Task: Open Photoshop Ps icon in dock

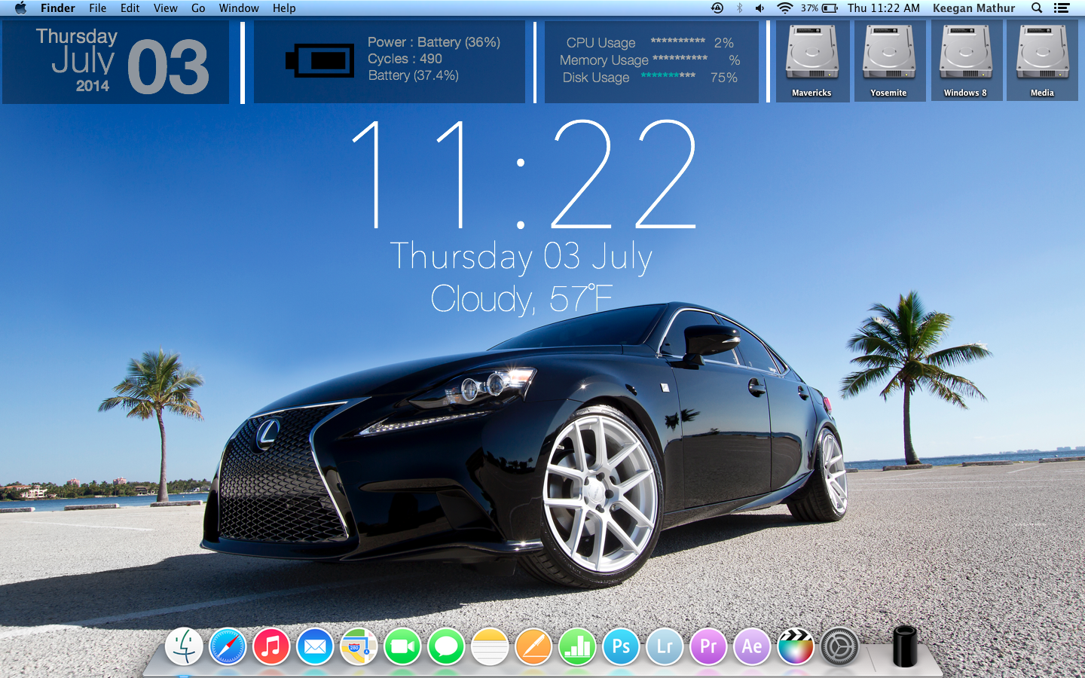Action: pos(621,646)
